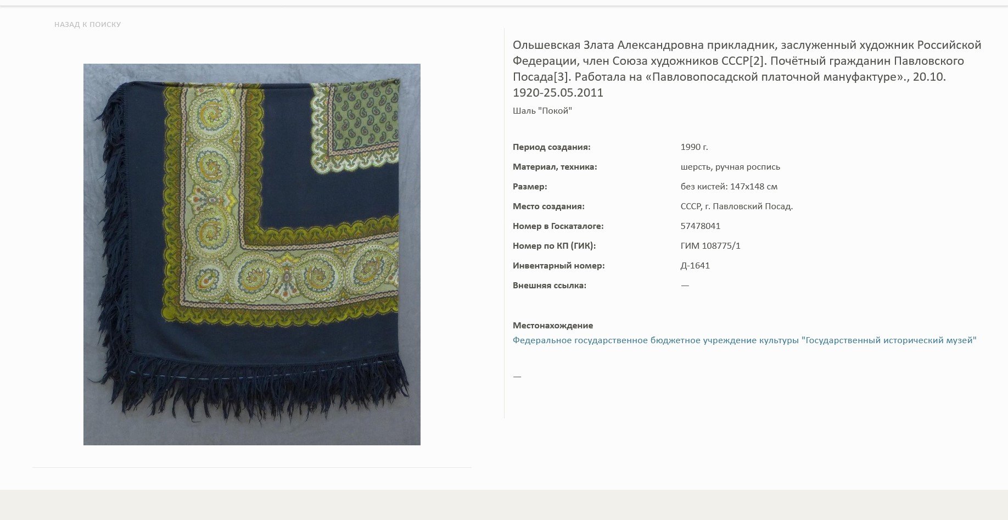Viewport: 1008px width, 520px height.
Task: Select the Номер по КП (ГИК) label
Action: (x=554, y=246)
